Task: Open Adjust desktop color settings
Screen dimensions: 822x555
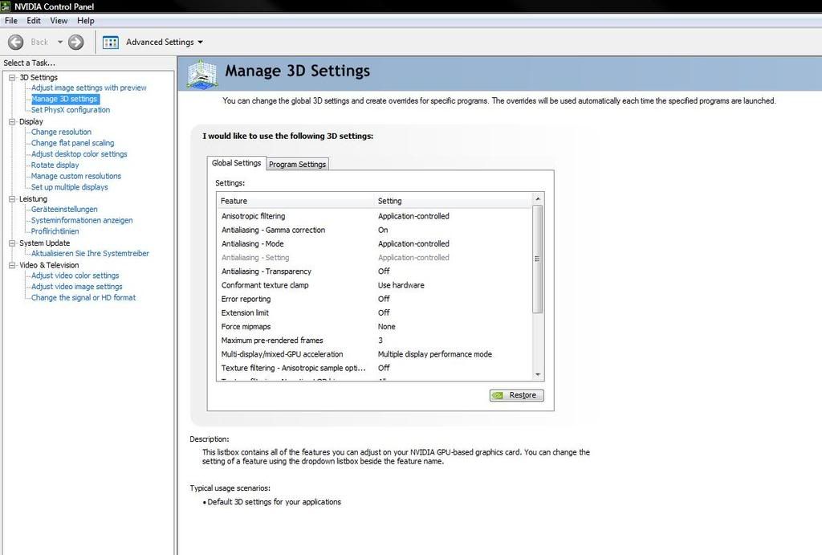Action: tap(79, 153)
